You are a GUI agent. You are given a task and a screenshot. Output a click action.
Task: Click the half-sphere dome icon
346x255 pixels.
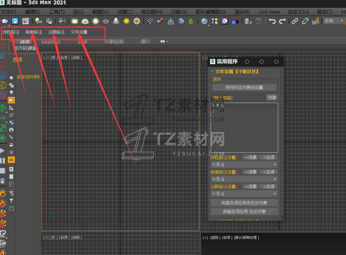(85, 21)
